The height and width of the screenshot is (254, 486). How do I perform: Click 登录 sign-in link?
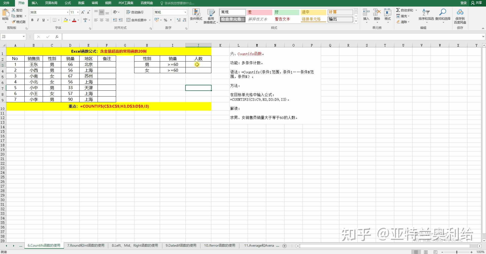tap(463, 3)
